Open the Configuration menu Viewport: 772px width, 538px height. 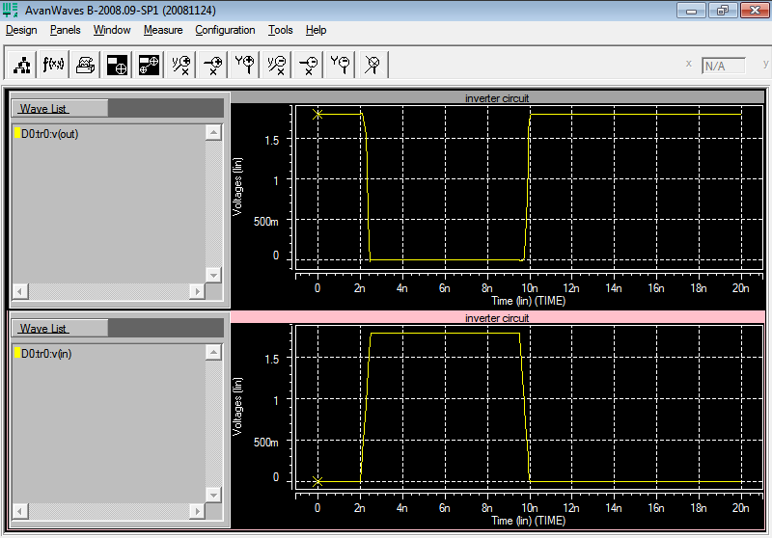pos(225,30)
